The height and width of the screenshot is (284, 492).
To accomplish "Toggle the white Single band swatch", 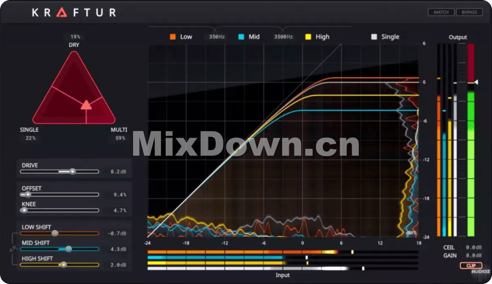I will (374, 37).
